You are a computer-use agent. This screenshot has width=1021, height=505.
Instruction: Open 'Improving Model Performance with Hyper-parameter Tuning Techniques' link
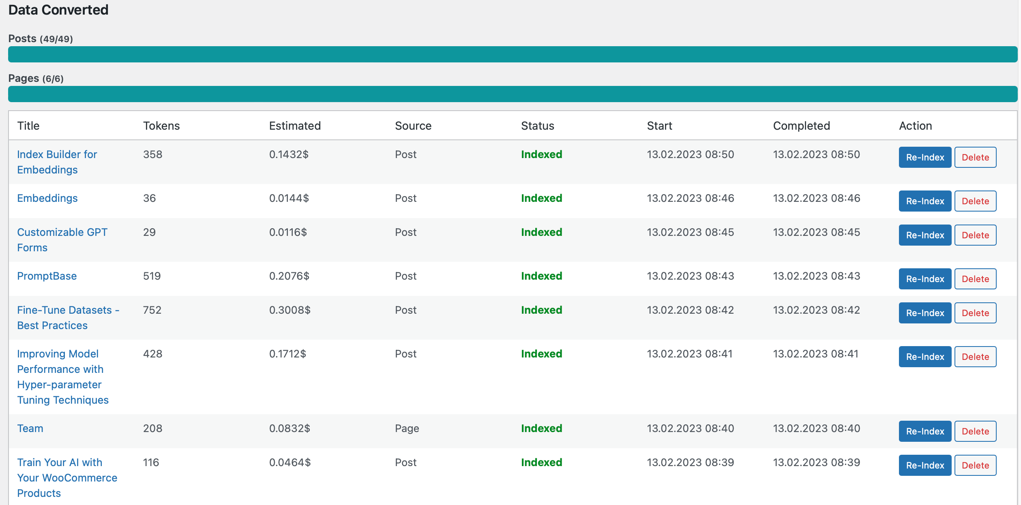click(x=63, y=377)
